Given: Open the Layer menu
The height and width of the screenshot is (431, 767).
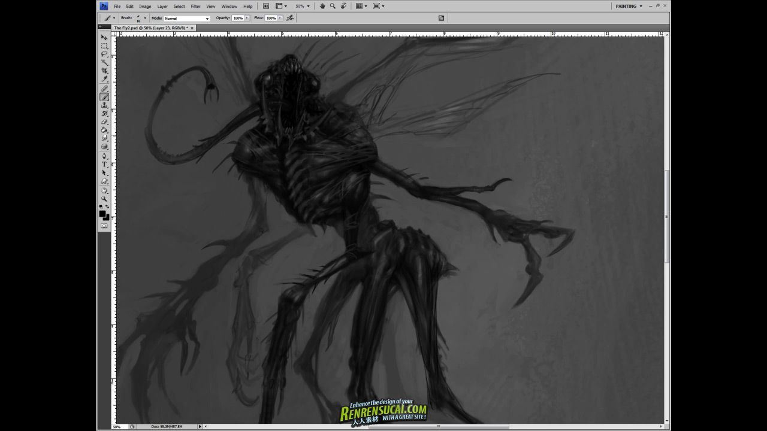Looking at the screenshot, I should tap(162, 6).
